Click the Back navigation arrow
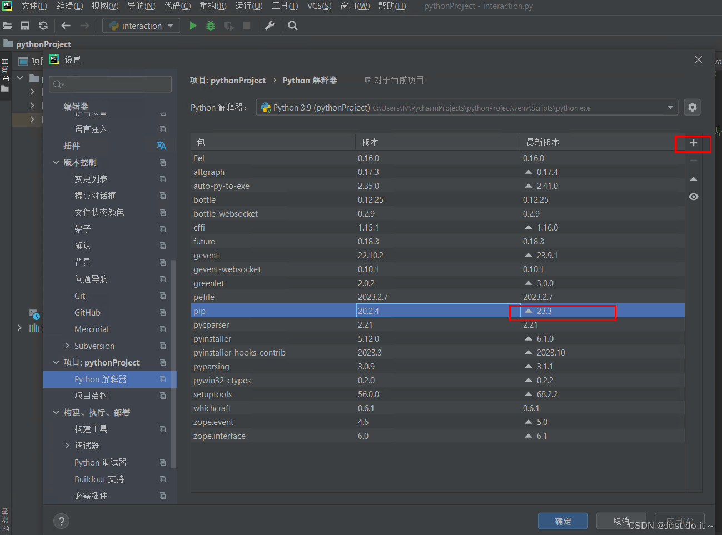The image size is (722, 535). point(66,26)
